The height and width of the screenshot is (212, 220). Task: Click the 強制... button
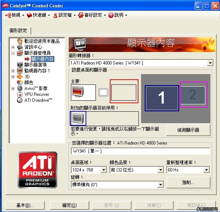[188, 183]
